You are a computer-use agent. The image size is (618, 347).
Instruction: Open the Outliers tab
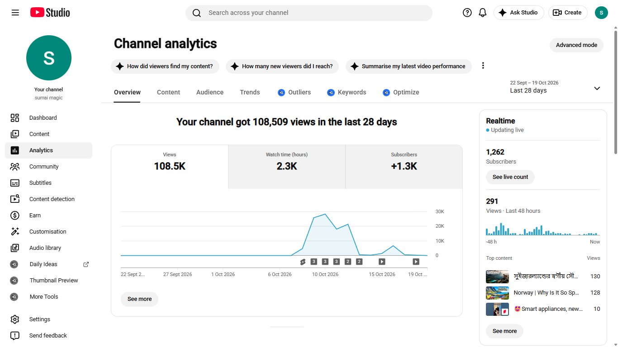click(295, 92)
